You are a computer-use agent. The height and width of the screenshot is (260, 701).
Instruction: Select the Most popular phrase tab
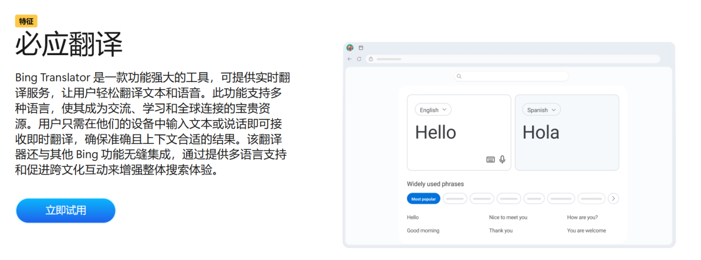click(424, 199)
